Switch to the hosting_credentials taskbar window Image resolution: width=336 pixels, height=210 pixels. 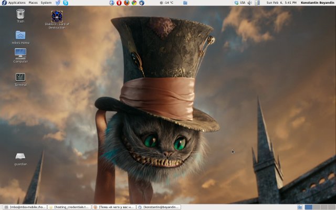(69, 207)
